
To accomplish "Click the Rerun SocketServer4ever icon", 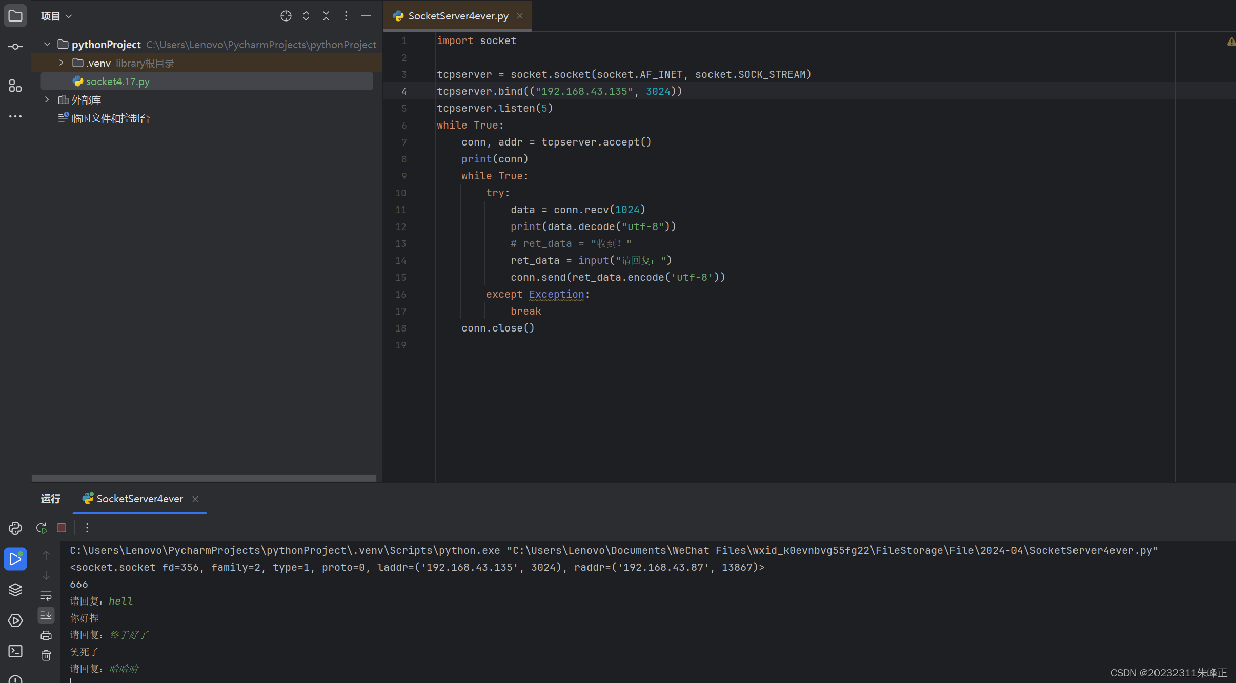I will (42, 528).
